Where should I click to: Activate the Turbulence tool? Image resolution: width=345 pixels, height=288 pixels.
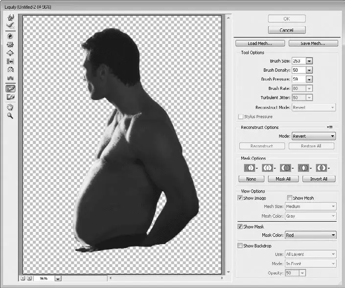[x=10, y=78]
